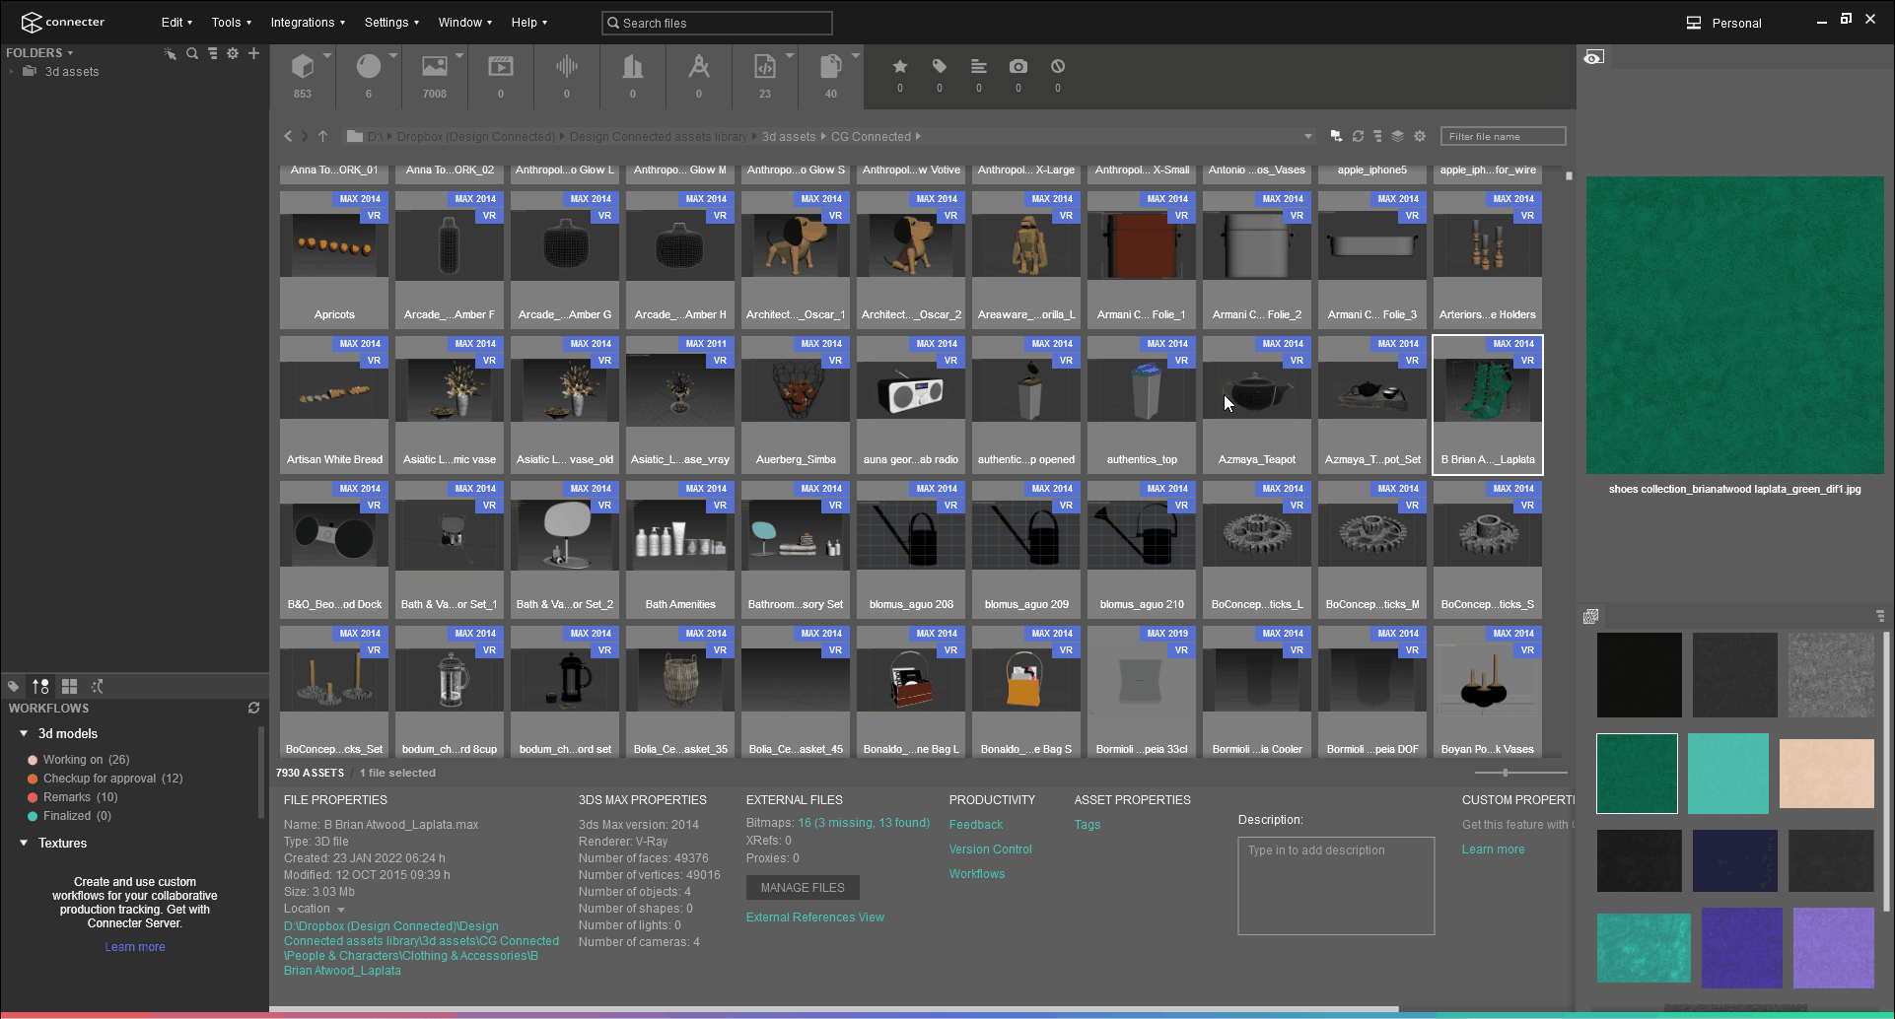Open the path bar history dropdown
Screen dimensions: 1895x1019
click(1308, 136)
